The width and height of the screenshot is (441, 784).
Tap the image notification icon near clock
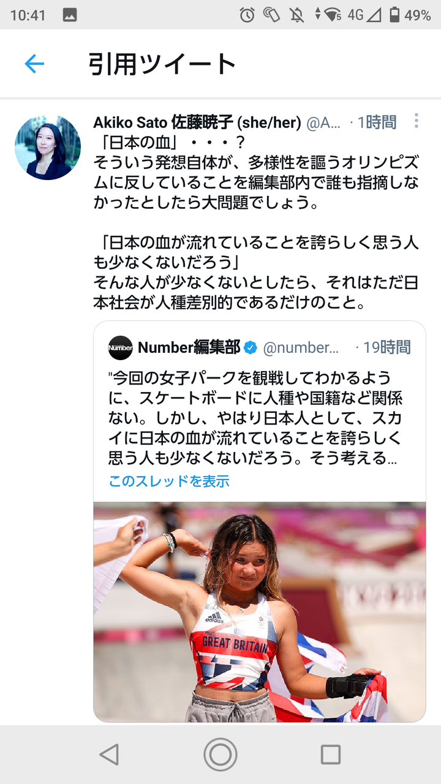pos(70,16)
